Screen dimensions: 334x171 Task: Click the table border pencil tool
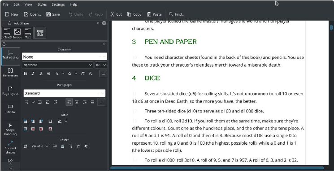[x=60, y=121]
